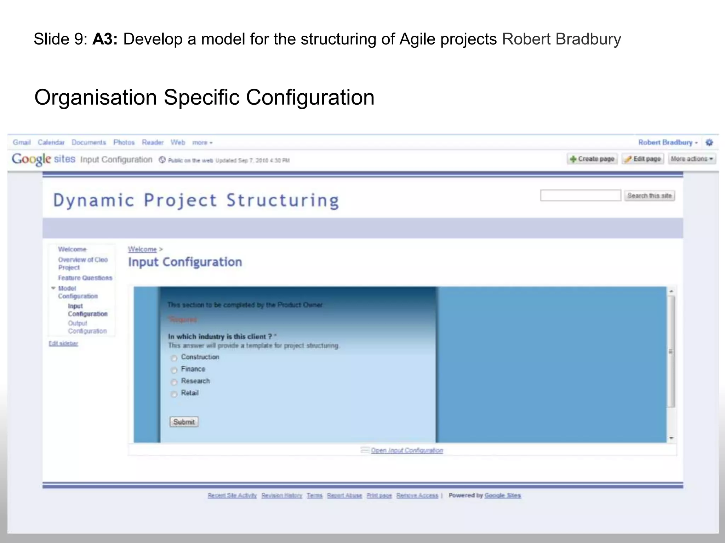Screen dimensions: 725x543
Task: Open Photos in the top bar
Action: point(124,142)
